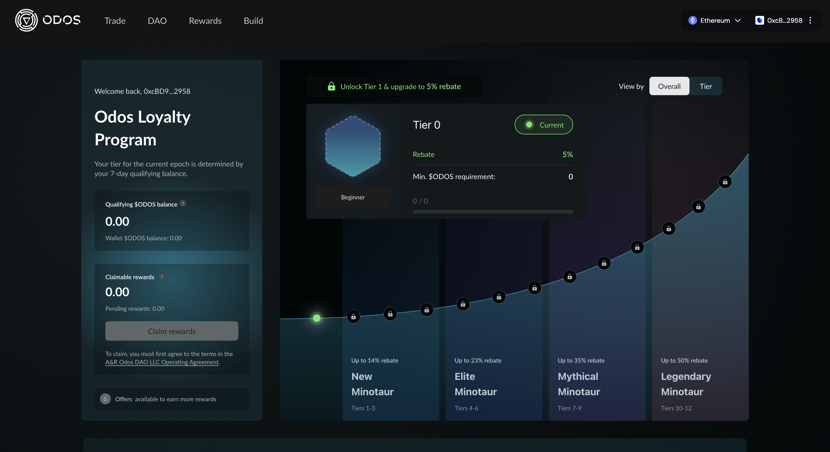Open the Trade menu
Viewport: 830px width, 452px height.
[115, 21]
